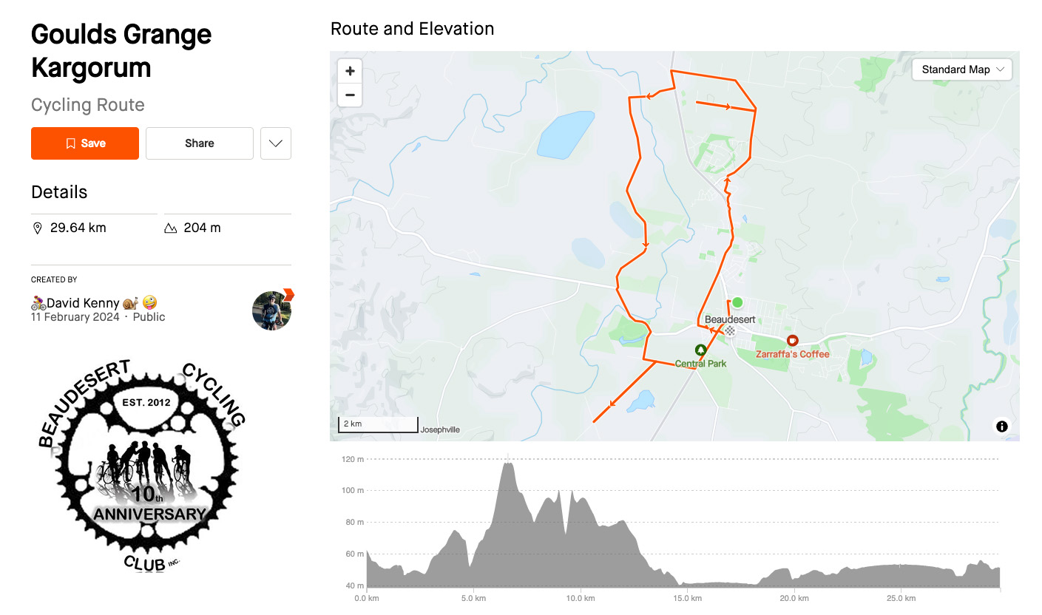Click the Central Park tree marker
Image resolution: width=1042 pixels, height=615 pixels.
coord(700,350)
